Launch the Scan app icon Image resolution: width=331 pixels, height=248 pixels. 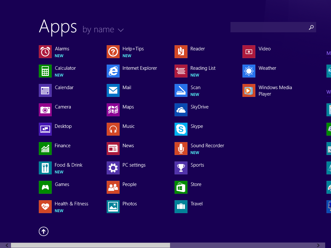coord(181,90)
